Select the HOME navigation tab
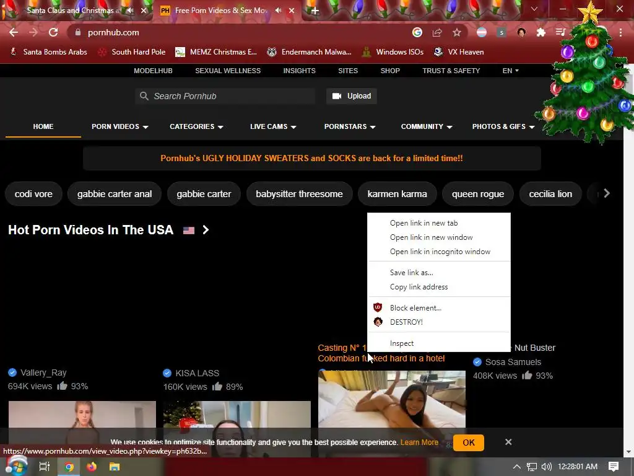This screenshot has width=634, height=476. (43, 126)
